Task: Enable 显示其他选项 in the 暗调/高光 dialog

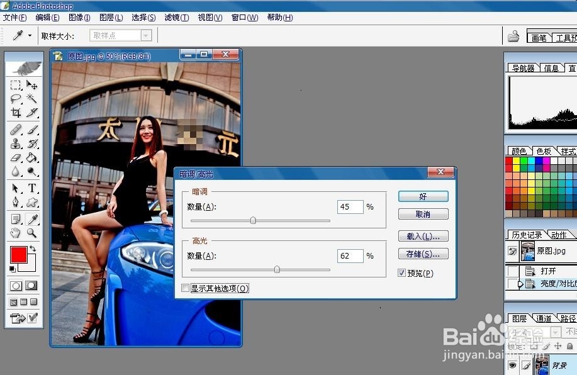Action: [185, 288]
